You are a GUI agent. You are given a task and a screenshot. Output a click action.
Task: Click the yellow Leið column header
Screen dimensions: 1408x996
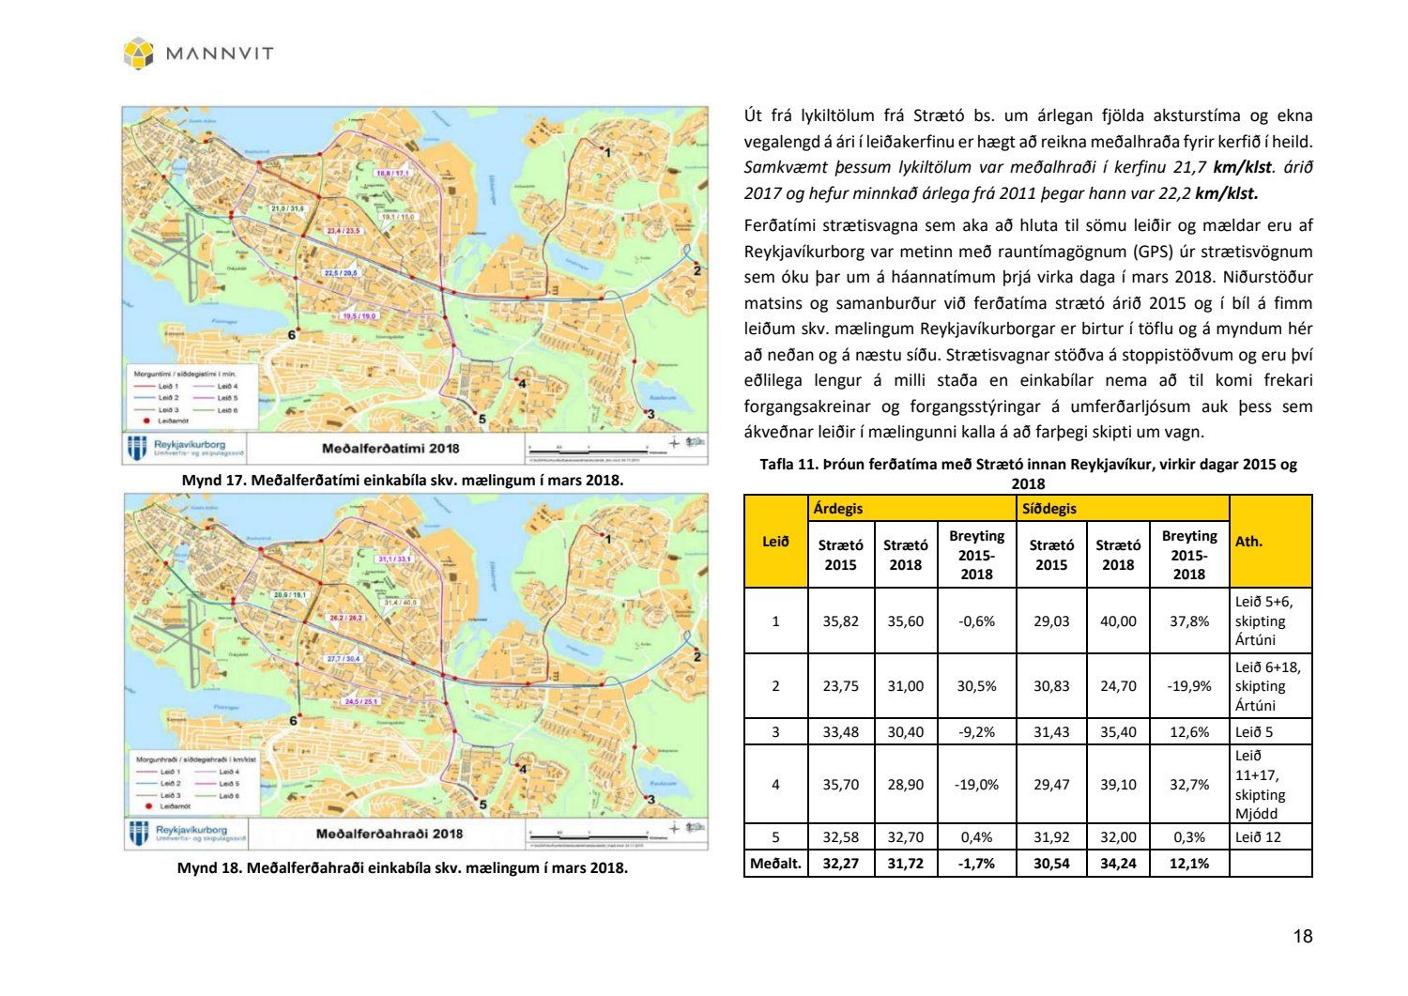[775, 542]
